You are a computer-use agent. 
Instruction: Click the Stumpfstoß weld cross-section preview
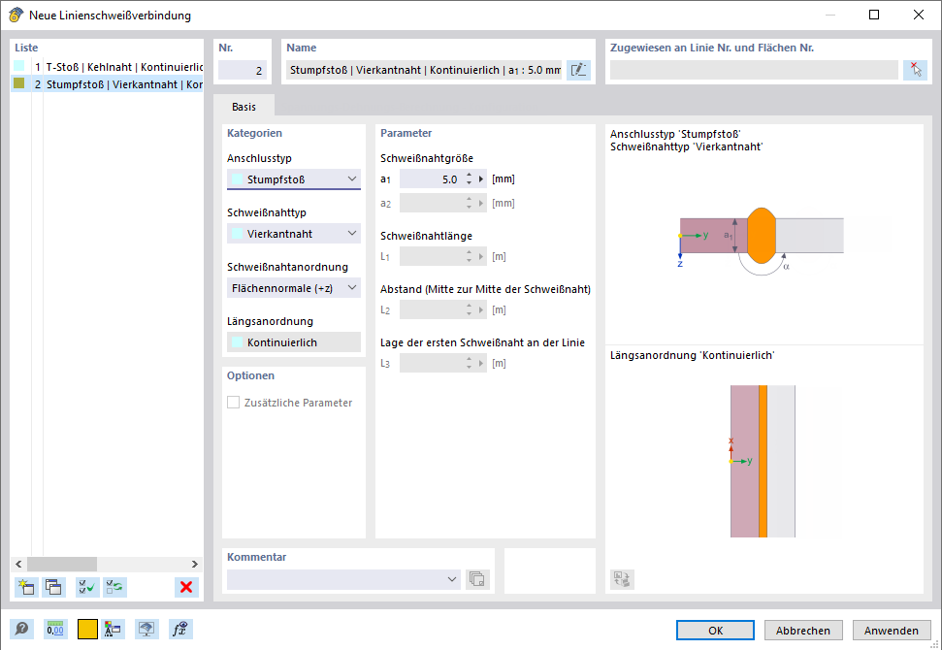pyautogui.click(x=762, y=243)
